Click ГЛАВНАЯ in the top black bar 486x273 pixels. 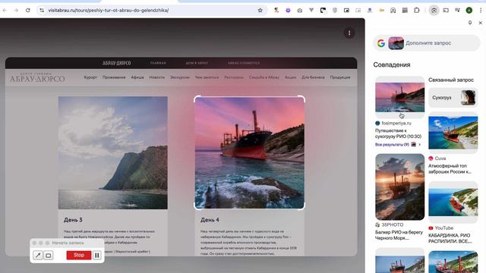[158, 63]
